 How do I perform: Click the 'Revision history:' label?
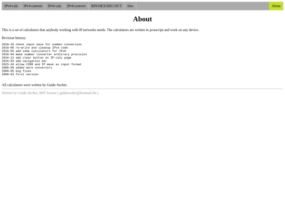(x=14, y=38)
